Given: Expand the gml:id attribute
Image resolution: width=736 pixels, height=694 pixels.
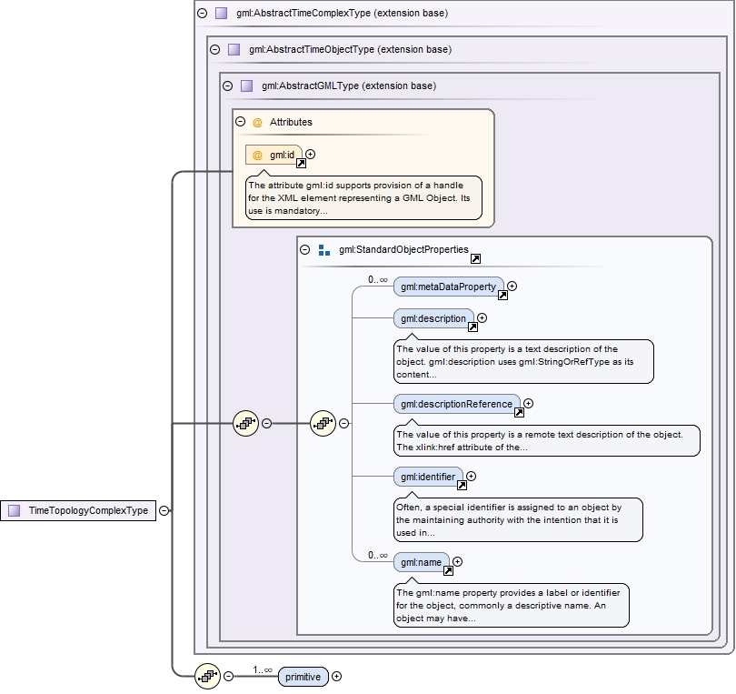Looking at the screenshot, I should [310, 154].
